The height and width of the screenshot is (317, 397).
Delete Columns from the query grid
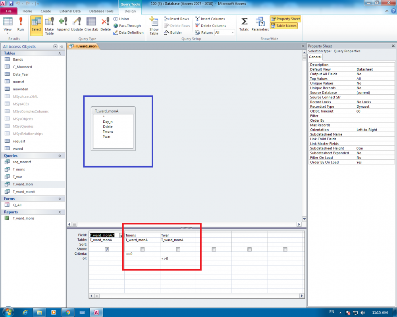pos(211,26)
